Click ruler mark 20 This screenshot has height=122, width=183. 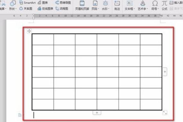click(98, 16)
